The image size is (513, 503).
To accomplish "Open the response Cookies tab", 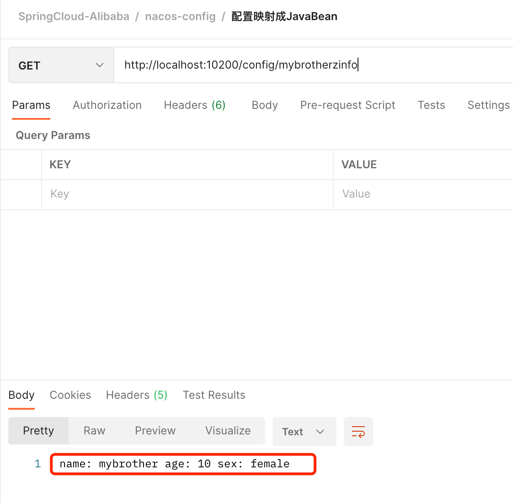I will pos(70,395).
